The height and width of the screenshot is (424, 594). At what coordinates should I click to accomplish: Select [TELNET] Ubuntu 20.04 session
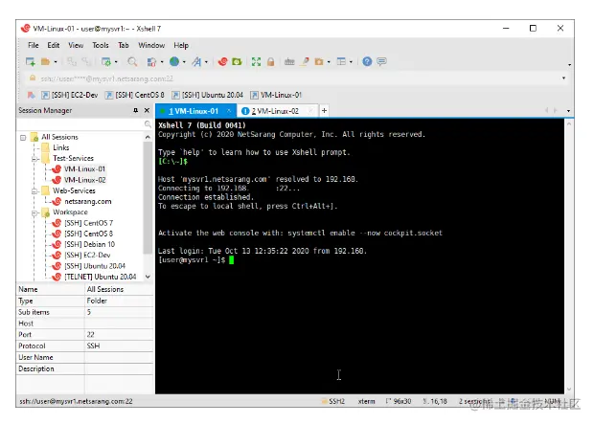[100, 278]
